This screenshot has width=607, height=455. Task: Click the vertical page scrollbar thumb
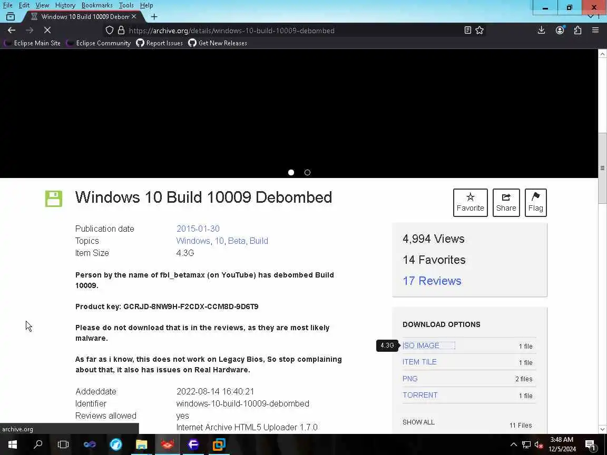(x=602, y=168)
